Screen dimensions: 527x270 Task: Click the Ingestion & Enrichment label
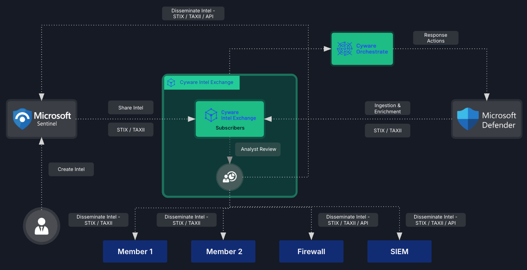(x=388, y=108)
